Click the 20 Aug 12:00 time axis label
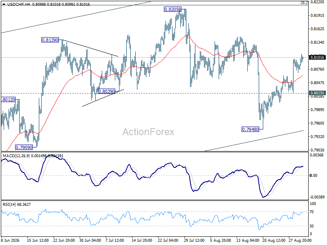 click(273, 241)
